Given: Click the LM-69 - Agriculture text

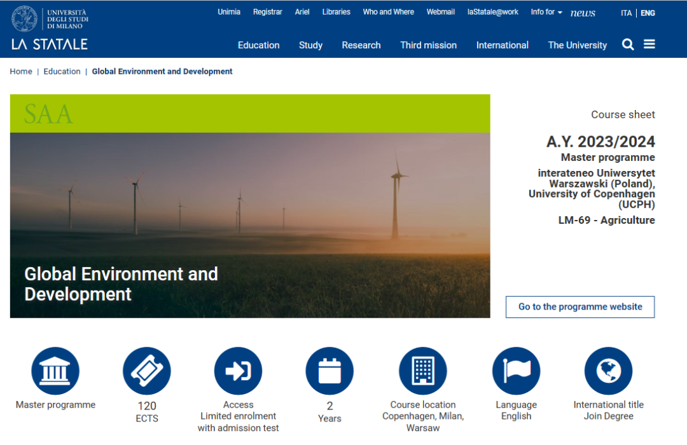Looking at the screenshot, I should point(606,220).
